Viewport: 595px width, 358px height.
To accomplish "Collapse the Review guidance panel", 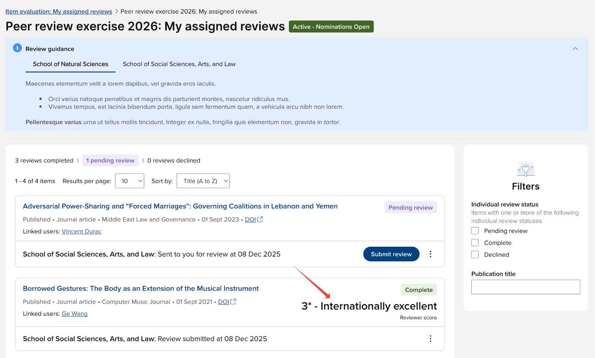I will [575, 49].
